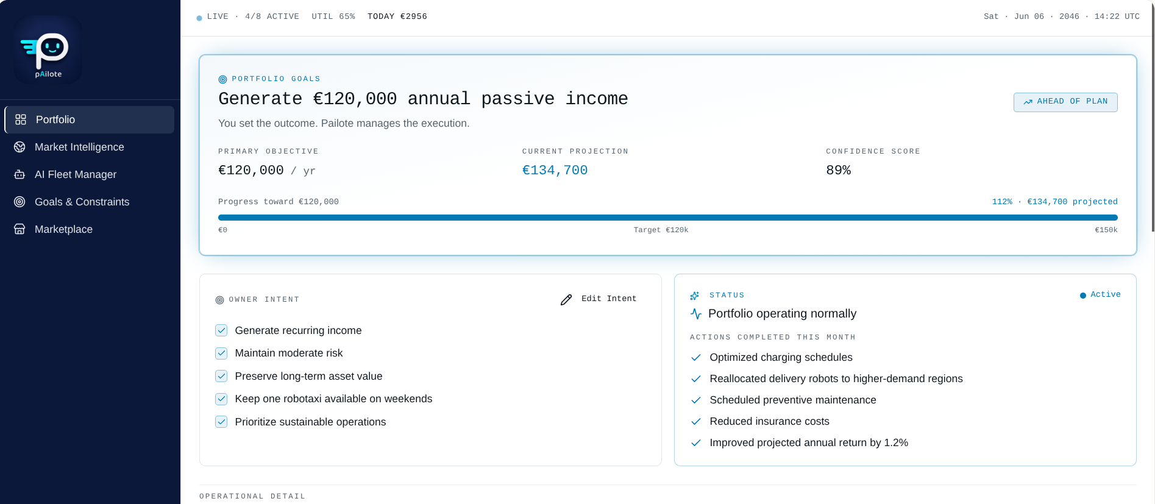Viewport: 1155px width, 504px height.
Task: Click the trending arrow in Ahead of Plan badge
Action: point(1028,102)
